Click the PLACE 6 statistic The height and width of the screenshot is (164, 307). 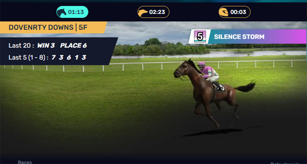tap(74, 46)
